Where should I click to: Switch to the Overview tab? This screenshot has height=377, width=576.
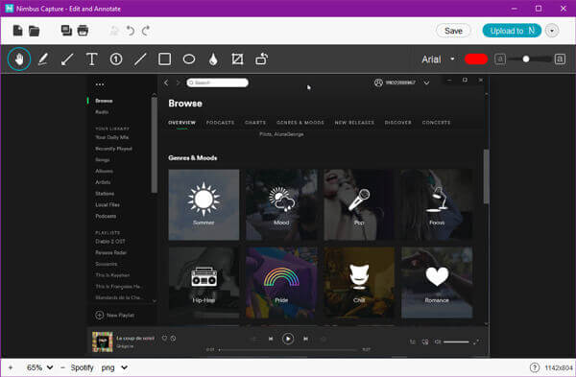pos(181,122)
